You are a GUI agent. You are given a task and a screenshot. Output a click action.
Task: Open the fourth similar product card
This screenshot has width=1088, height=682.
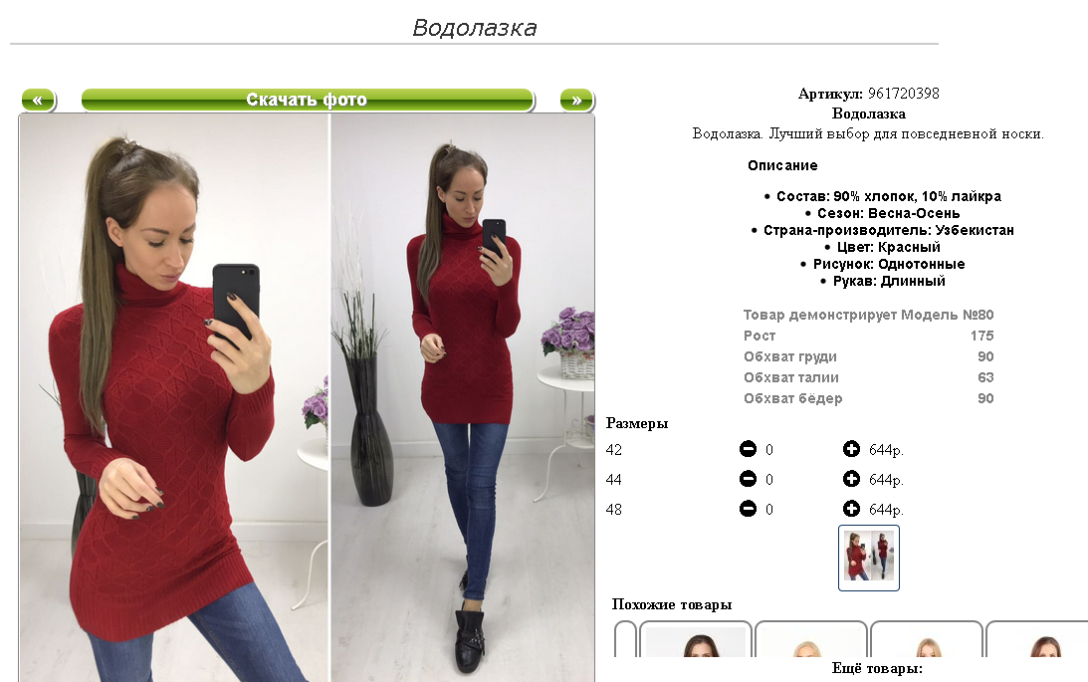pos(1037,639)
